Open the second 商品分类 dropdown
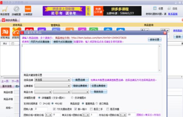This screenshot has height=117, width=183. [x=62, y=92]
